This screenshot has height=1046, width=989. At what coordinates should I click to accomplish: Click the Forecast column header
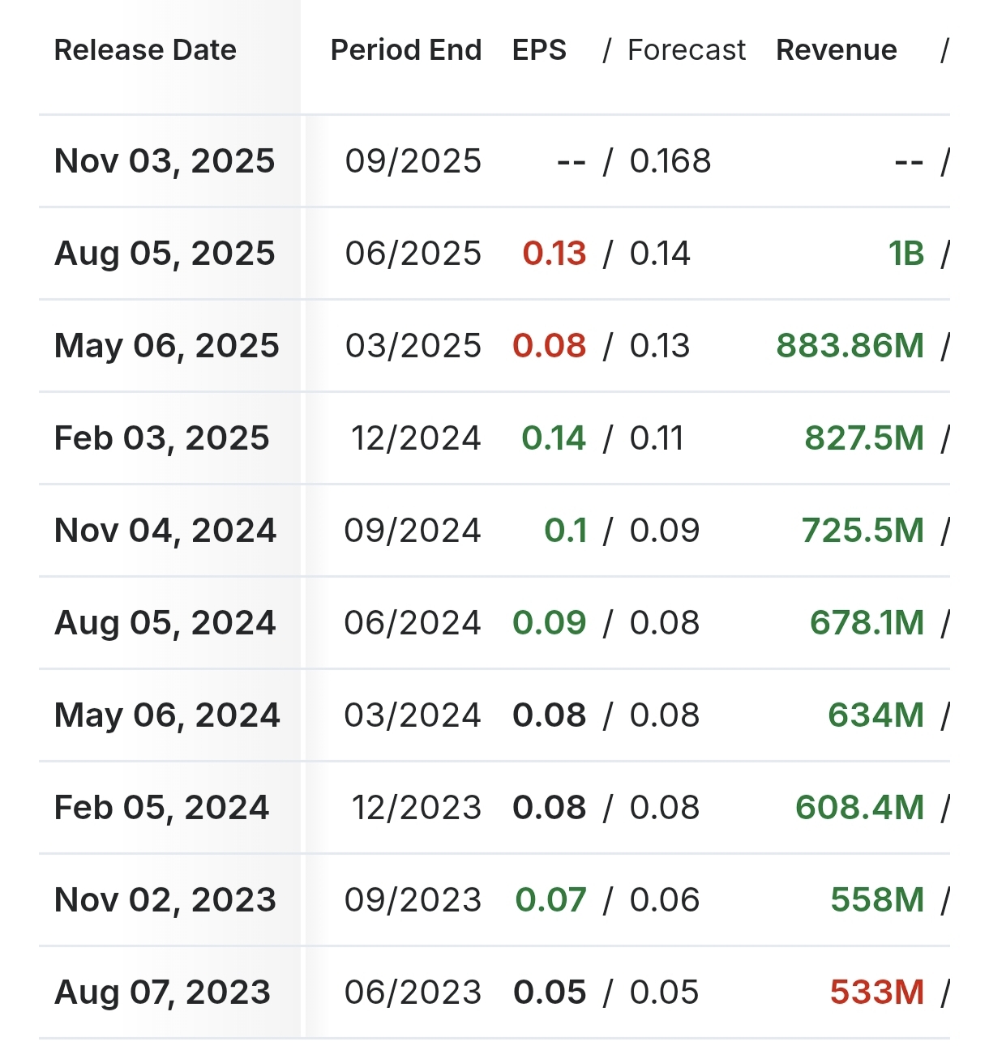tap(686, 50)
